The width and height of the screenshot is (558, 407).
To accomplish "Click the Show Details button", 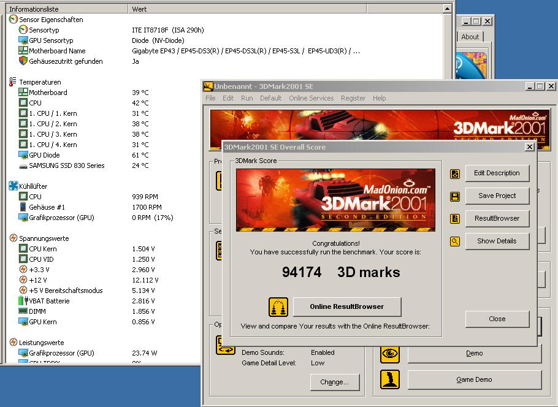I will click(x=497, y=242).
